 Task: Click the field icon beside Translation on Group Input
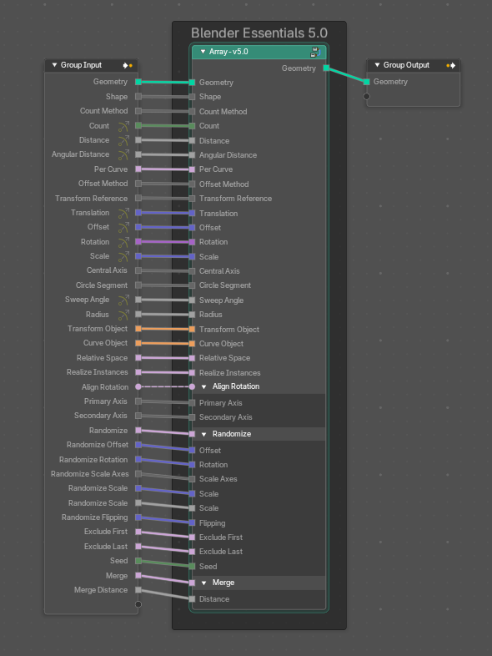pos(123,214)
